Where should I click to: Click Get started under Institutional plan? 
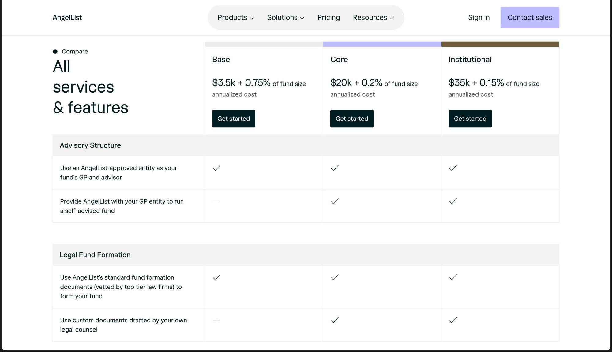[470, 119]
